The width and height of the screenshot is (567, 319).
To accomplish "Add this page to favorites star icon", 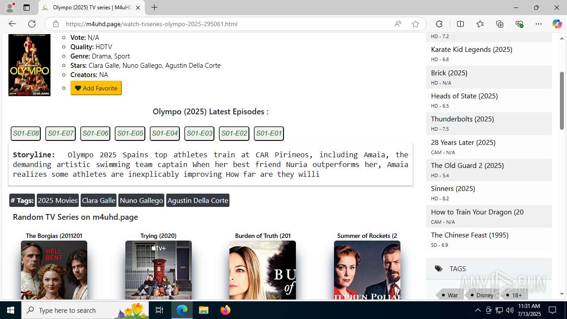I will [416, 24].
